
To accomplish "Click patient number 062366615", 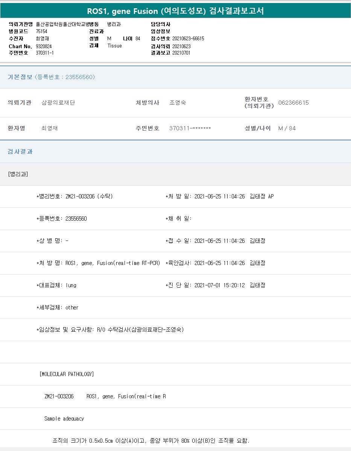I will pos(293,103).
